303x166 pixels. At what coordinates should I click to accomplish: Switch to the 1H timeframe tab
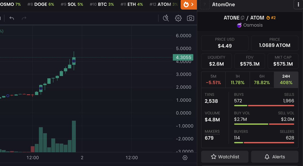coord(238,80)
